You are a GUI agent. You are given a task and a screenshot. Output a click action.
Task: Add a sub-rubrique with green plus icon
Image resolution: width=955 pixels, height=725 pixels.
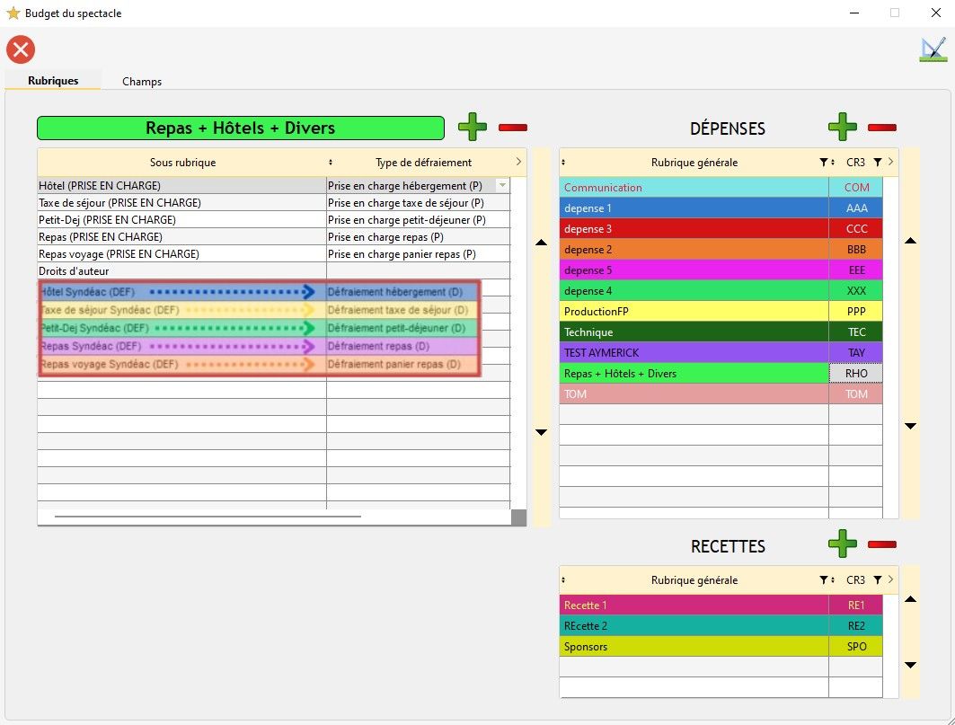point(473,128)
